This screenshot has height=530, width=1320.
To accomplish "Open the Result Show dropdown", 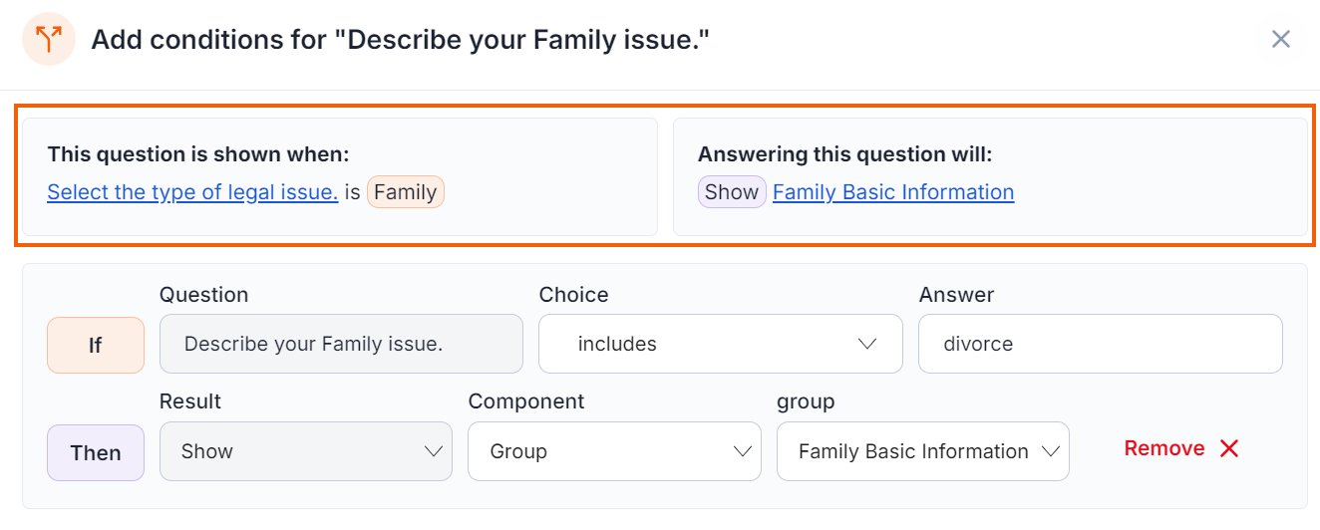I will pos(306,451).
